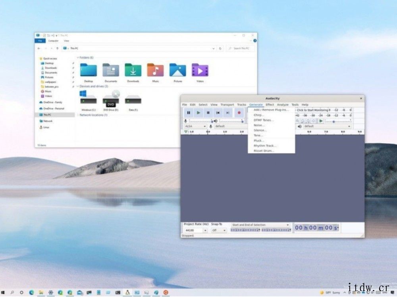Viewport: 397px width, 297px height.
Task: Click the green Play-at-speed button
Action: (x=321, y=121)
